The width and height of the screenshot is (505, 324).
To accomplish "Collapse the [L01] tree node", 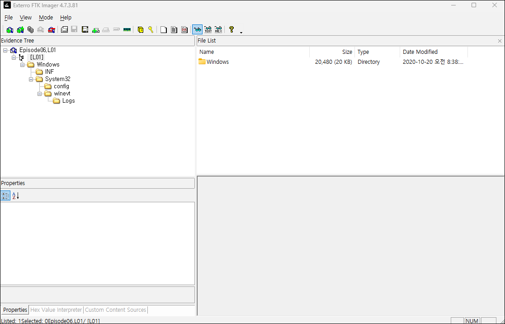I will 14,58.
